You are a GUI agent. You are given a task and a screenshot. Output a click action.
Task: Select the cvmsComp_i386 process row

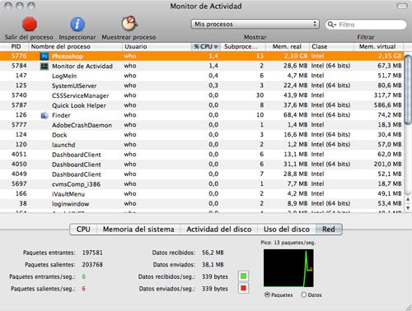(x=202, y=184)
